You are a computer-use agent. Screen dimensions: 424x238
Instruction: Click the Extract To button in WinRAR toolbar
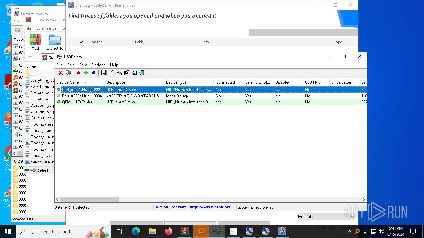55,42
